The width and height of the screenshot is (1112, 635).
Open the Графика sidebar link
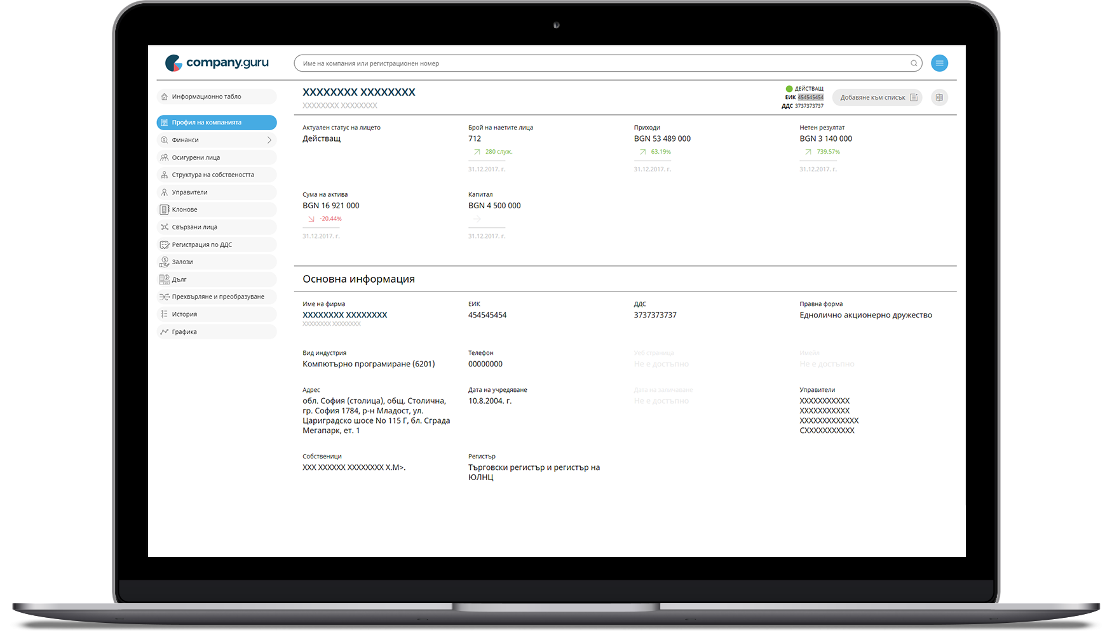[x=217, y=331]
